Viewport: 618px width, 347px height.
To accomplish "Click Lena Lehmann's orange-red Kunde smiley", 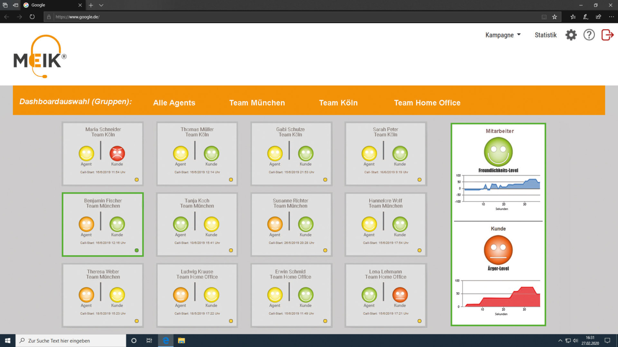I will [400, 295].
